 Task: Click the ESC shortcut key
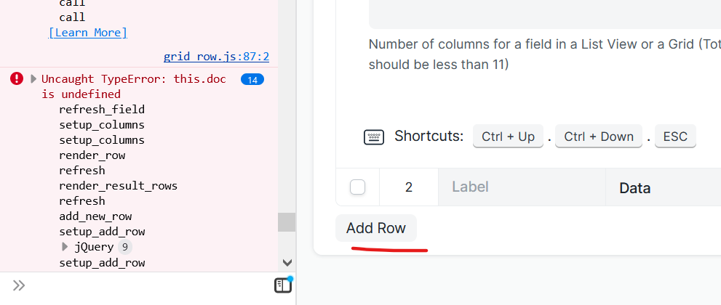(675, 137)
